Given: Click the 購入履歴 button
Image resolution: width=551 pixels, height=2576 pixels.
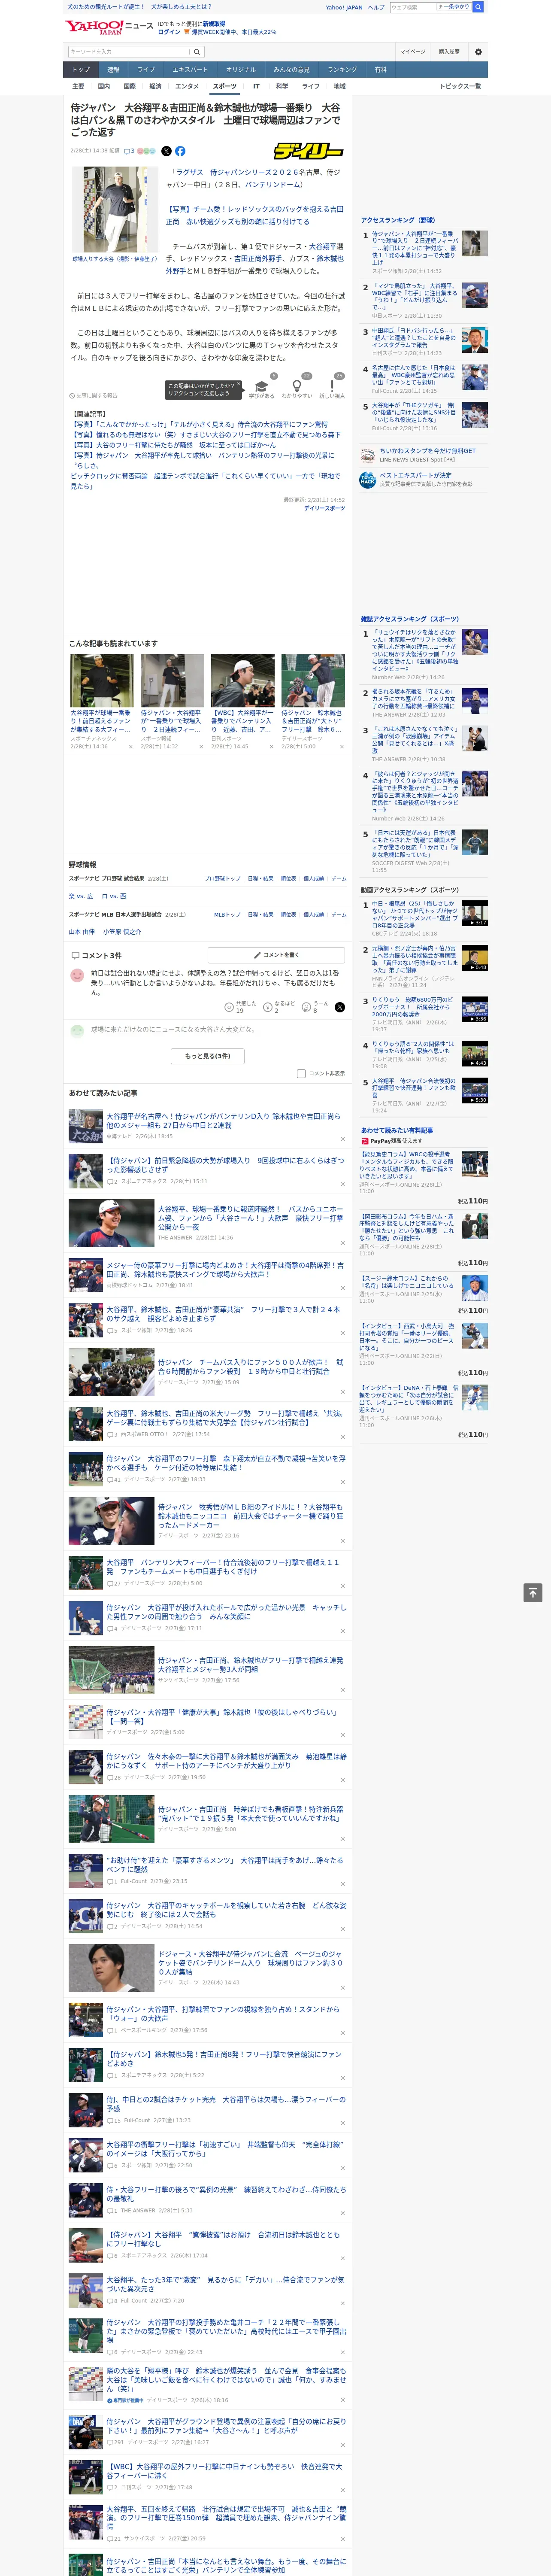Looking at the screenshot, I should (x=449, y=52).
